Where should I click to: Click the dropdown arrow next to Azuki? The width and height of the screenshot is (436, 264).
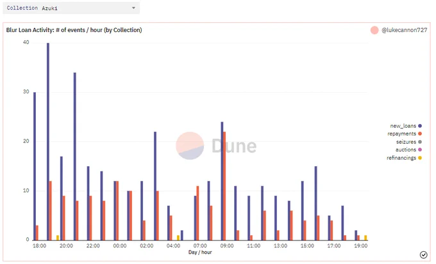tap(133, 8)
